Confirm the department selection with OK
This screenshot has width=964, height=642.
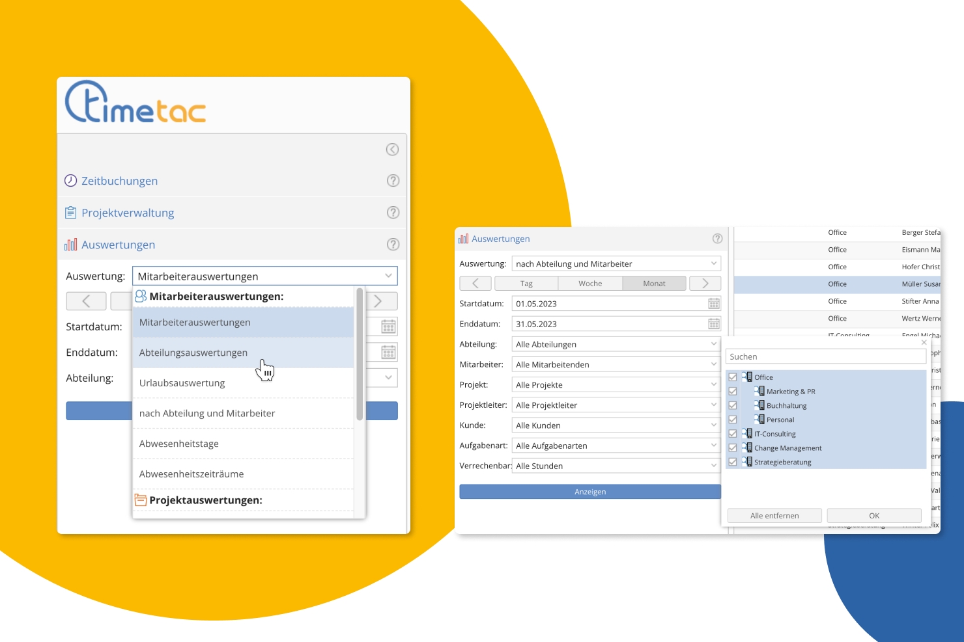874,516
